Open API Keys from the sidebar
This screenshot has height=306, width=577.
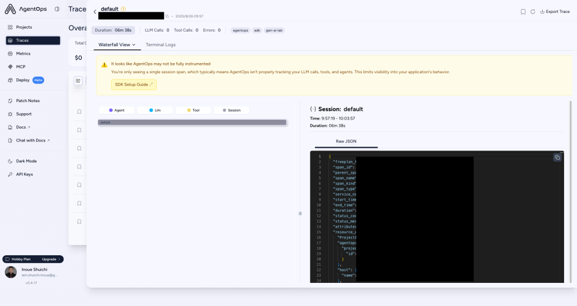tap(24, 174)
